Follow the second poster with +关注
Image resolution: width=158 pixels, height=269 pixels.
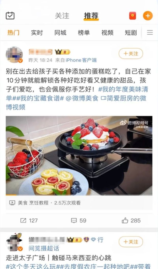coord(131,242)
